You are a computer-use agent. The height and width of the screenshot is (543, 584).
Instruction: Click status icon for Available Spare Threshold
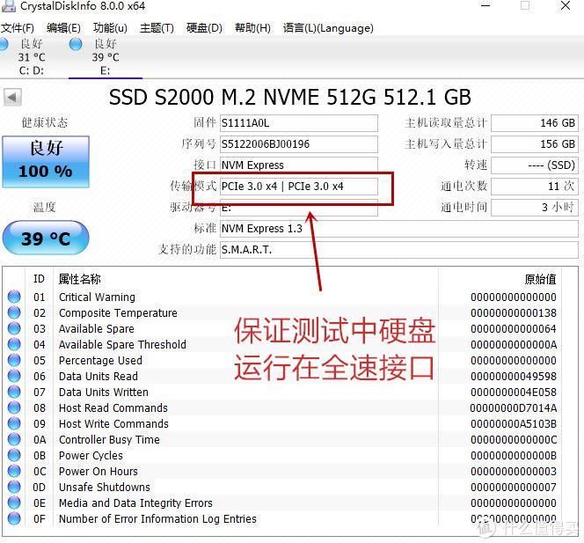14,344
